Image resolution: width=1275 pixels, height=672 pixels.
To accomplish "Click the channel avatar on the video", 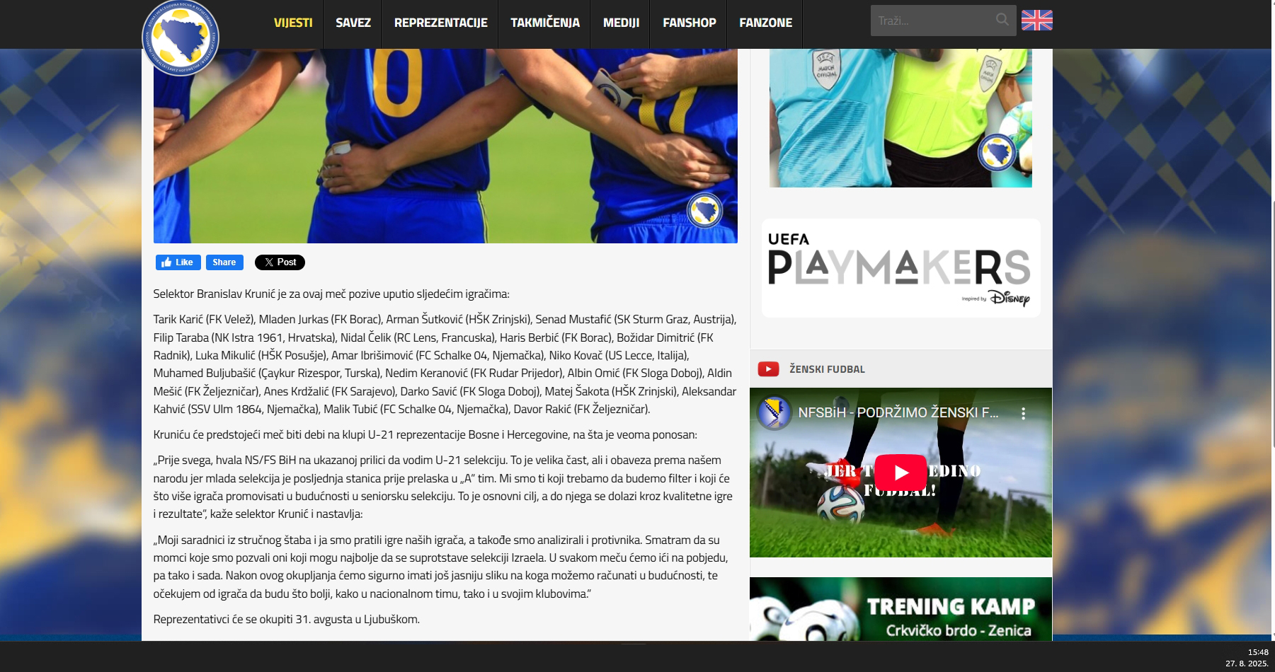I will click(x=774, y=413).
